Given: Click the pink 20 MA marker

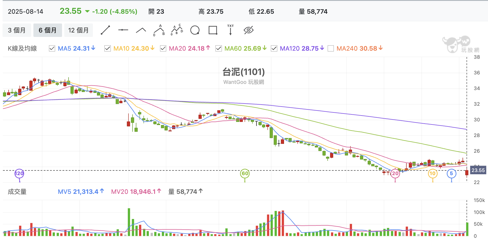Looking at the screenshot, I should click(395, 173).
